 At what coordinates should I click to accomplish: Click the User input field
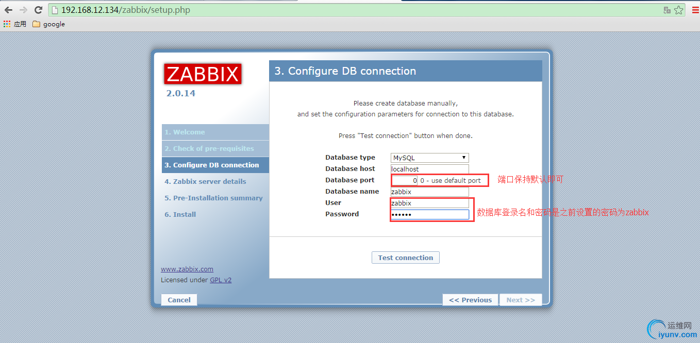pyautogui.click(x=430, y=203)
